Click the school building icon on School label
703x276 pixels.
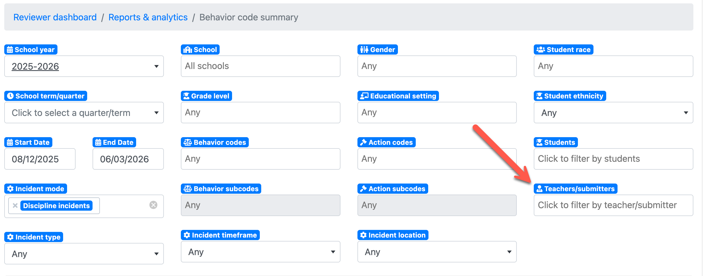pyautogui.click(x=187, y=50)
